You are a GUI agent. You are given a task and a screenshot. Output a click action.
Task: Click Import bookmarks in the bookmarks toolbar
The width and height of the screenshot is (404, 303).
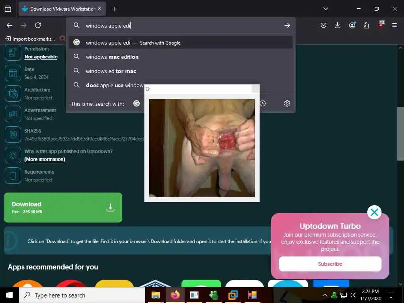30,39
